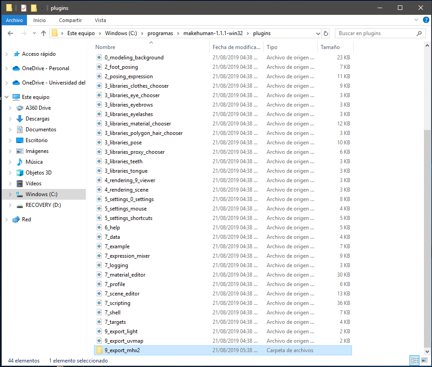
Task: Switch to large icons view
Action: click(424, 360)
